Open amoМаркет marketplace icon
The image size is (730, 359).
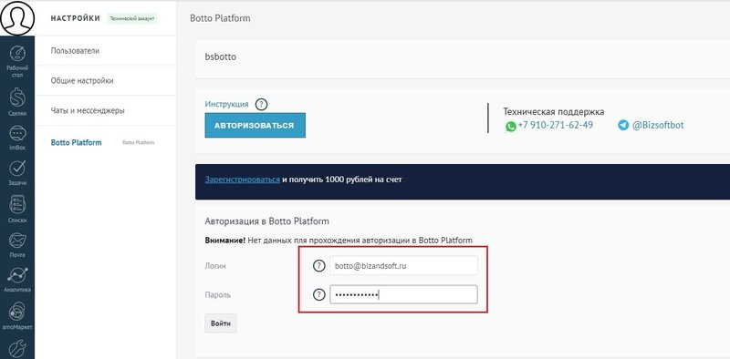click(17, 312)
